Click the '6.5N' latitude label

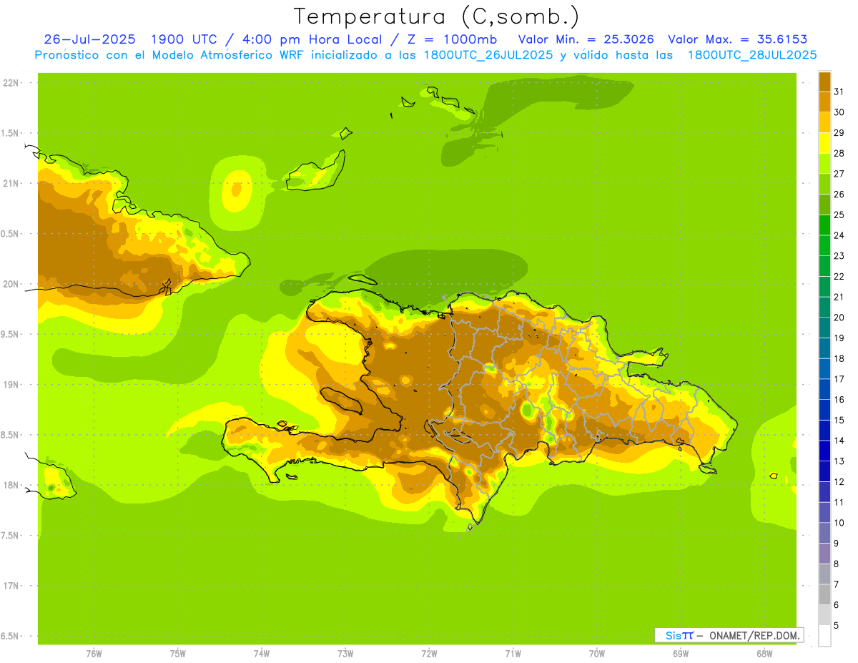[10, 636]
